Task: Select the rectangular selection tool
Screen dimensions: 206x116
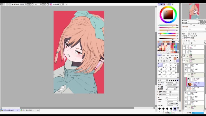Action: click(159, 58)
